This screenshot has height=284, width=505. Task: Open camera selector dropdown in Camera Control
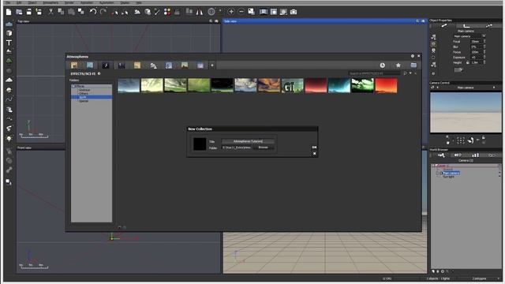[x=494, y=88]
